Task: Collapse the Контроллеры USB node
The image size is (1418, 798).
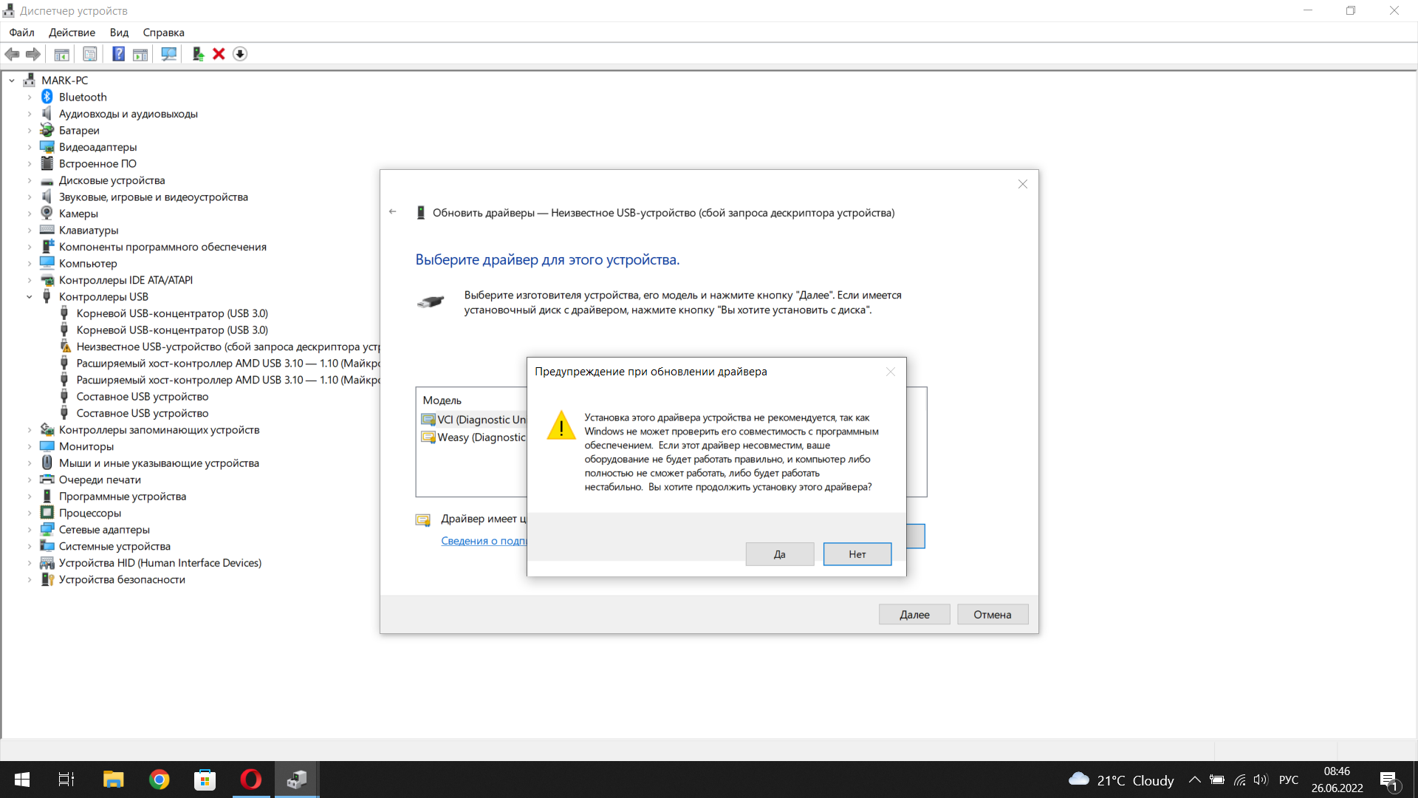Action: pyautogui.click(x=30, y=297)
